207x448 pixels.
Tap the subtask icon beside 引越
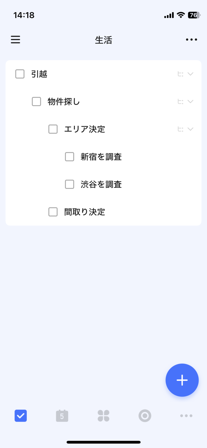[180, 74]
